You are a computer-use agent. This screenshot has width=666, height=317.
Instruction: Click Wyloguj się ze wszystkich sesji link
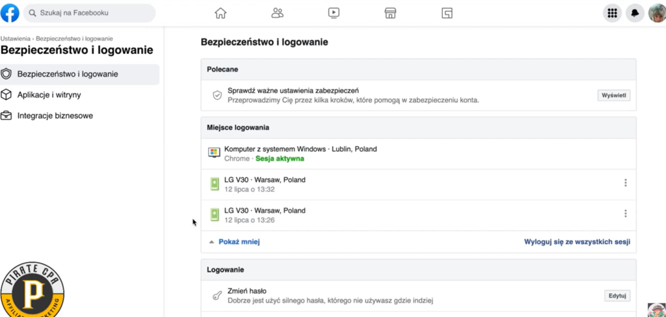click(578, 242)
